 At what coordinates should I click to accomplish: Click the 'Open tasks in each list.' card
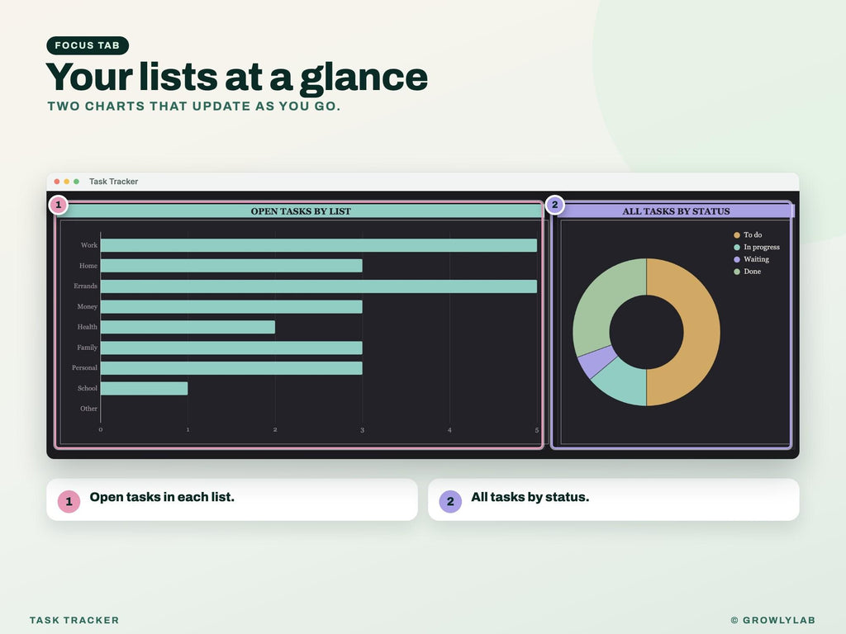click(x=232, y=499)
